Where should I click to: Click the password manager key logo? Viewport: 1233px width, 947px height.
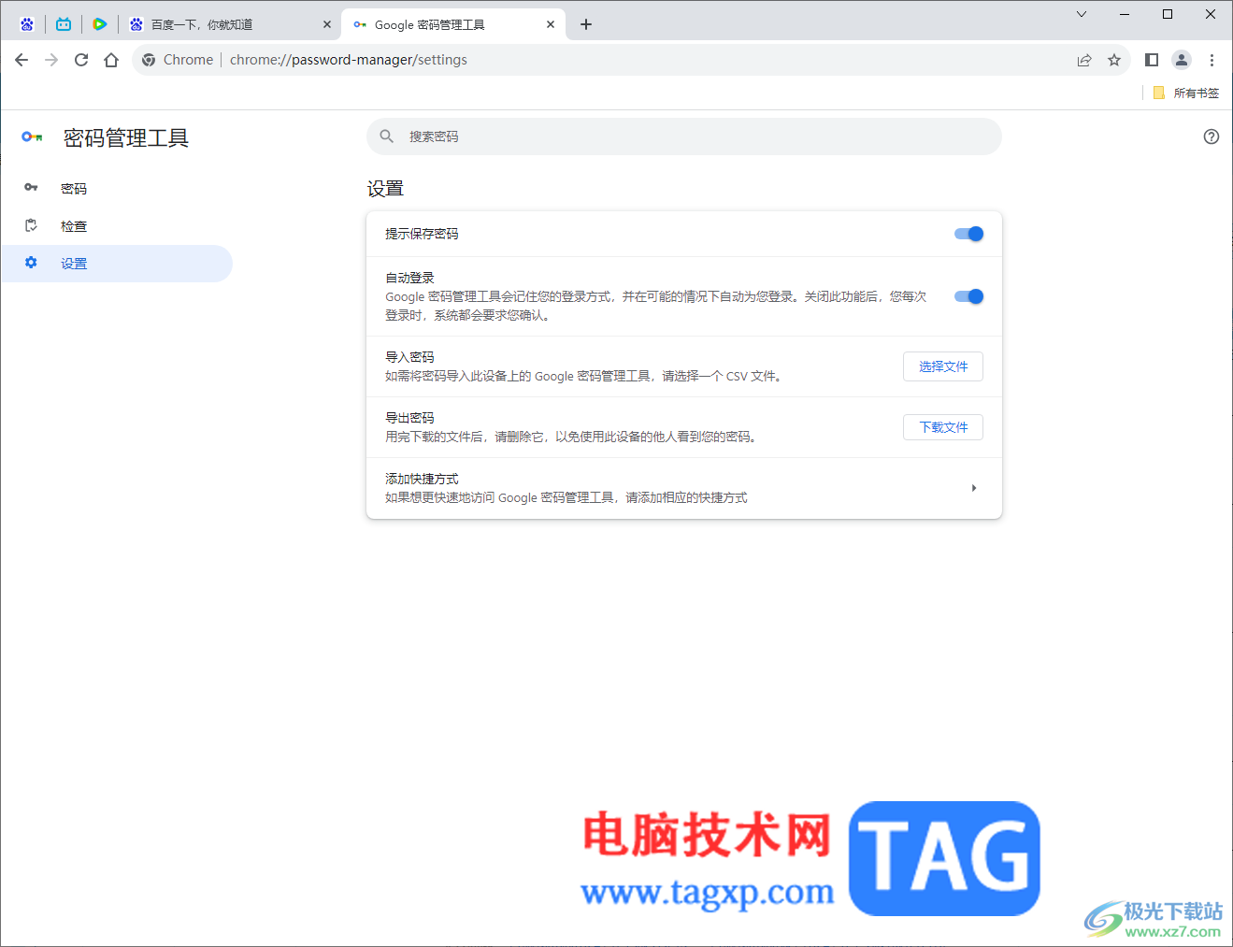32,137
